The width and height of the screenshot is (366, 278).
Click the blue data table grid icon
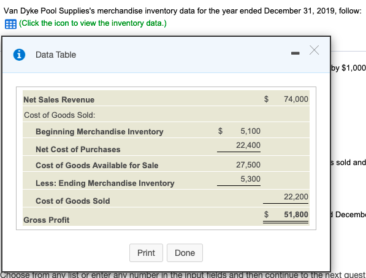pos(10,24)
